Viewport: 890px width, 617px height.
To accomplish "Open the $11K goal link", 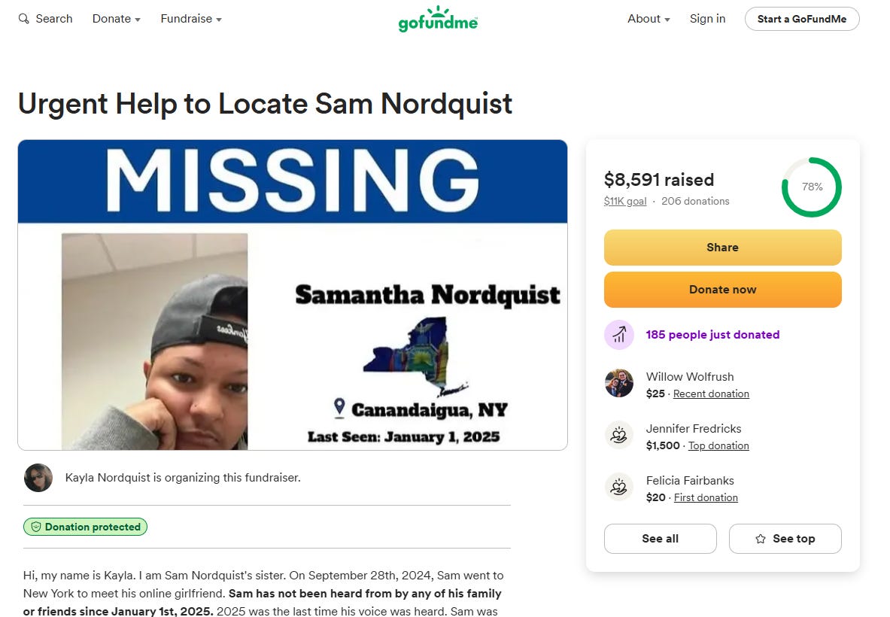I will pyautogui.click(x=625, y=201).
